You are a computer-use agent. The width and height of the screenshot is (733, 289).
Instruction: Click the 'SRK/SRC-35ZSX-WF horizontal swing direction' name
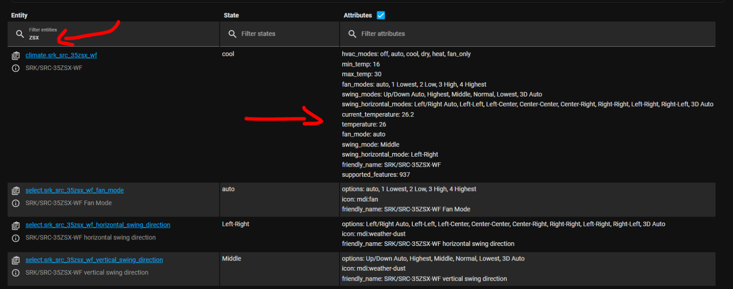tap(91, 238)
